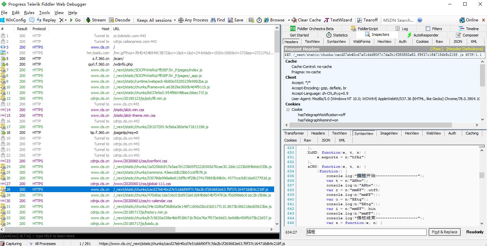The width and height of the screenshot is (487, 246).
Task: Click the camera screenshot icon
Action: [251, 20]
